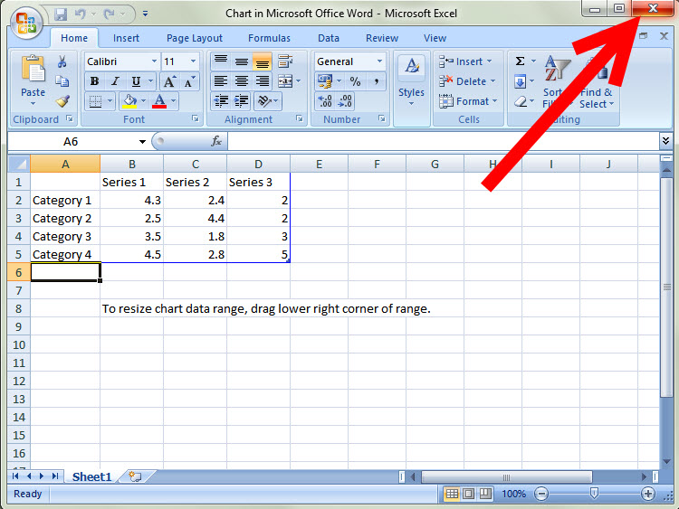Switch to the Insert ribbon tab
Screen dimensions: 679x509
(126, 38)
